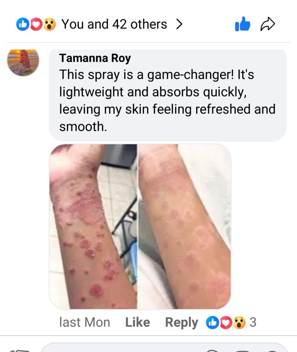Click the "last Mon" comment timestamp
This screenshot has height=352, width=297.
pos(84,322)
